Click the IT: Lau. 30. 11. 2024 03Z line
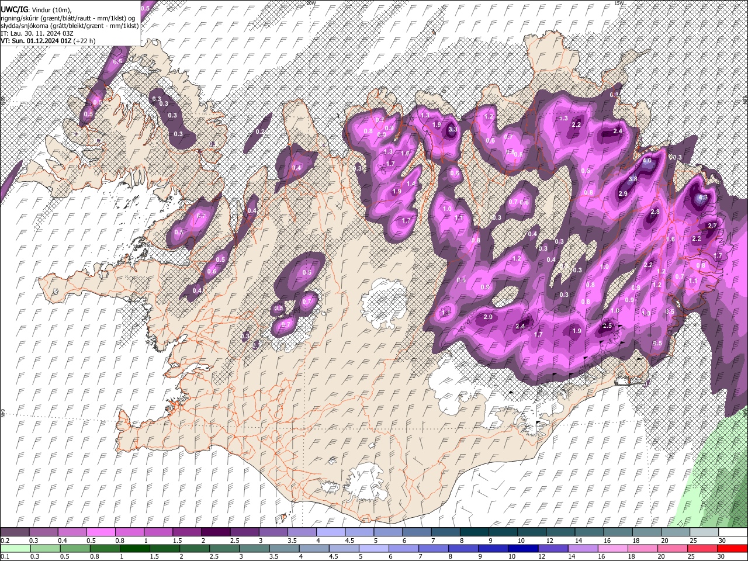Image resolution: width=748 pixels, height=561 pixels. click(38, 33)
